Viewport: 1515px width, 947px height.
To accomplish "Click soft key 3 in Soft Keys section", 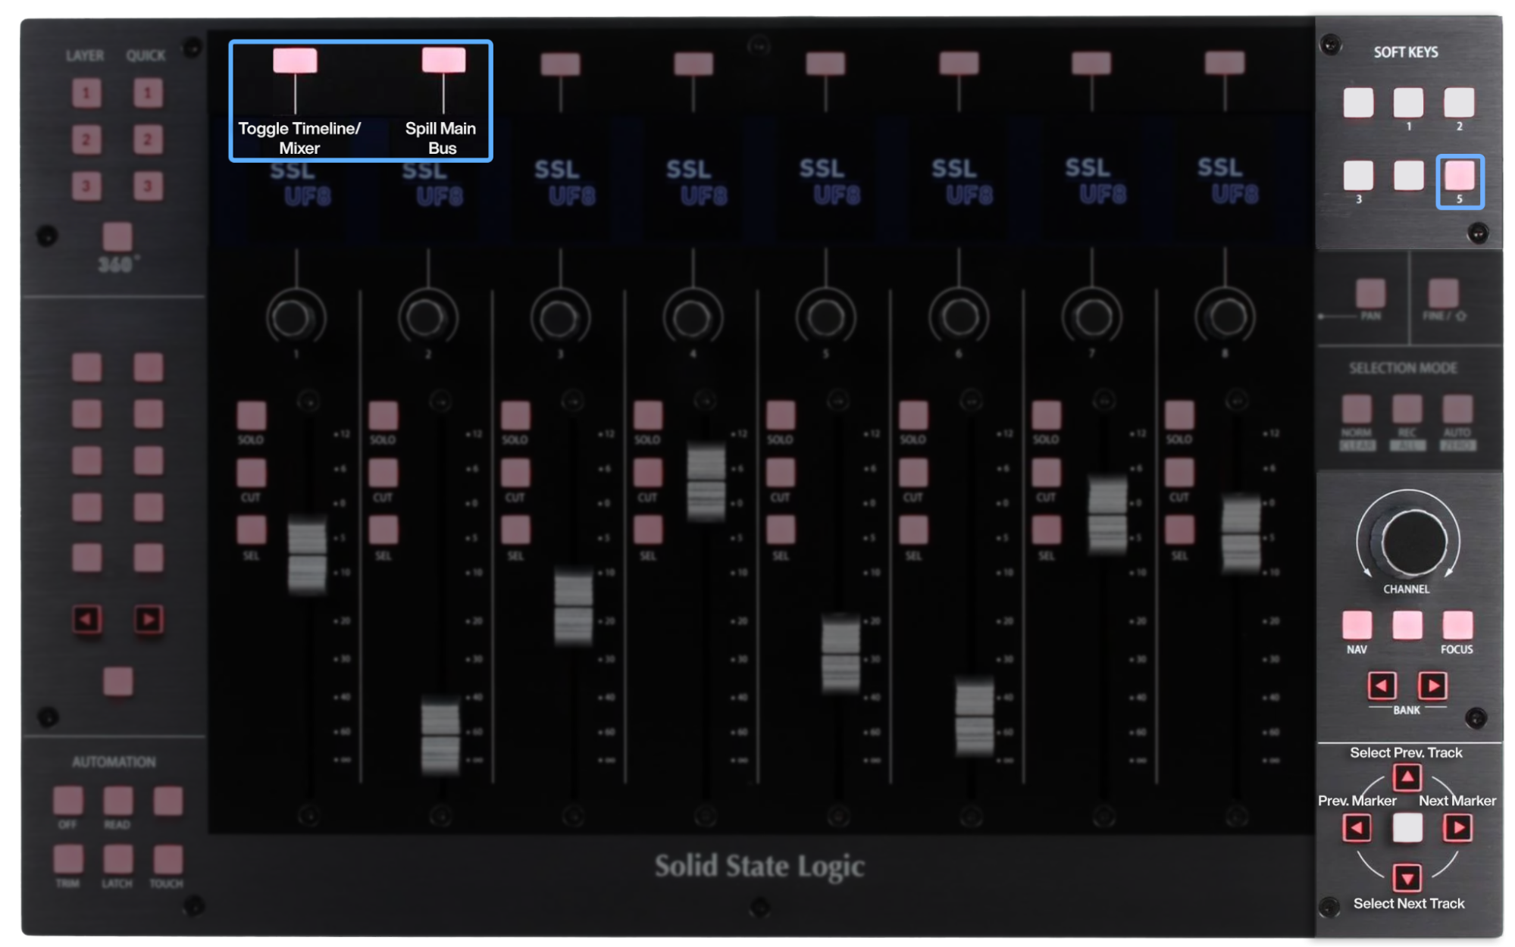I will 1358,175.
